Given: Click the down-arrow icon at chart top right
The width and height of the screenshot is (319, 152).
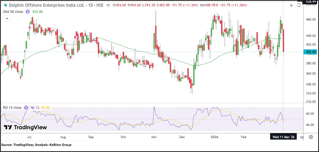Looking at the screenshot, I should pos(291,5).
